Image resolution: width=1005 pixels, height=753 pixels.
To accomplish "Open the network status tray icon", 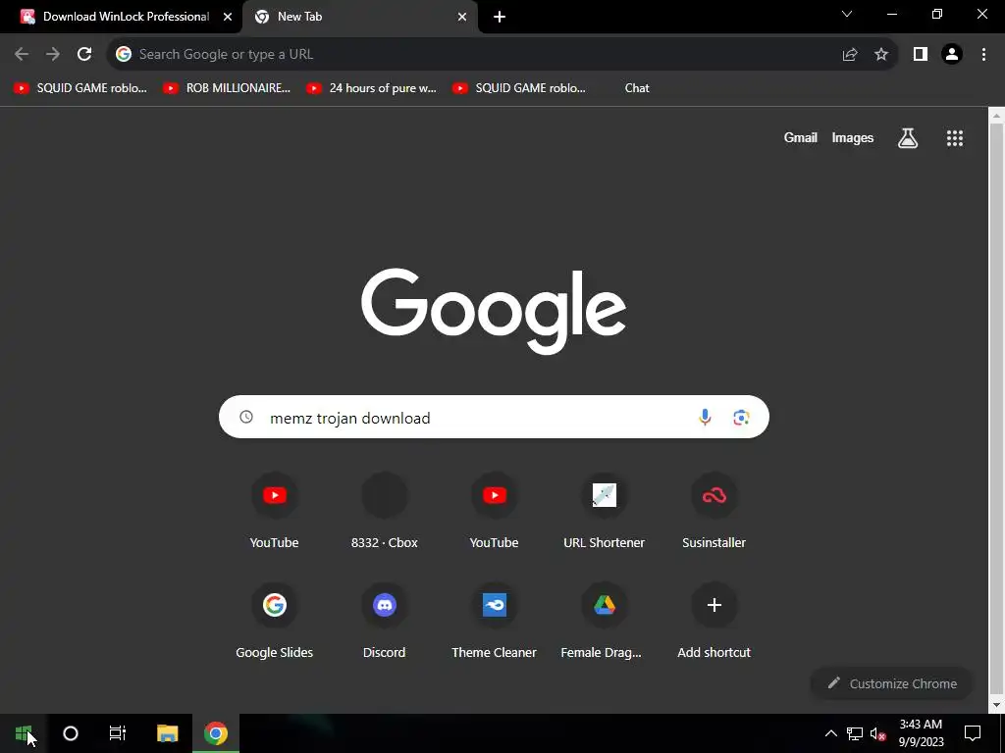I will point(855,733).
